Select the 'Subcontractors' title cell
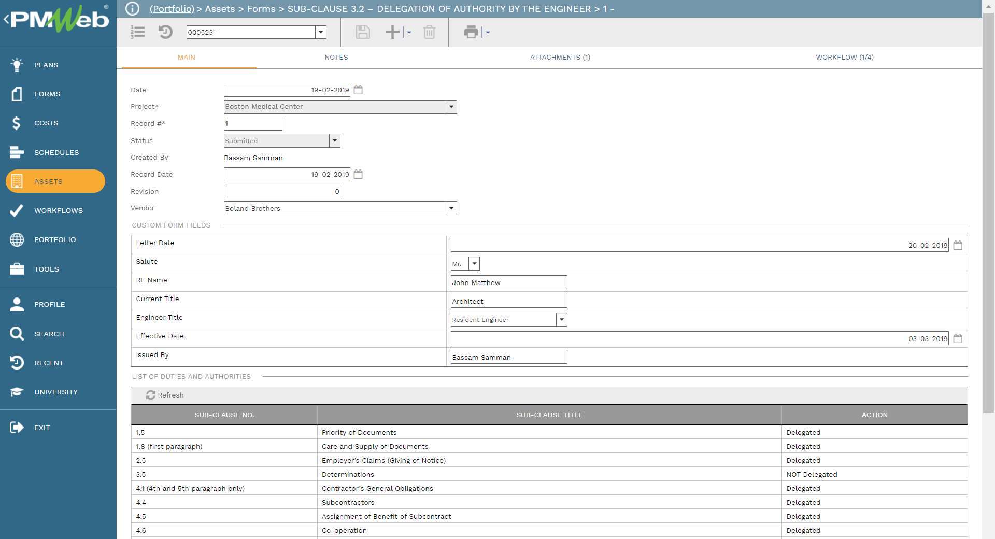The width and height of the screenshot is (995, 539). [x=549, y=502]
